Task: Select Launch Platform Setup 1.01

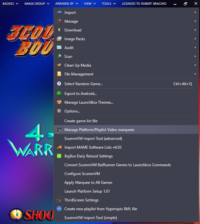Action: point(126,191)
